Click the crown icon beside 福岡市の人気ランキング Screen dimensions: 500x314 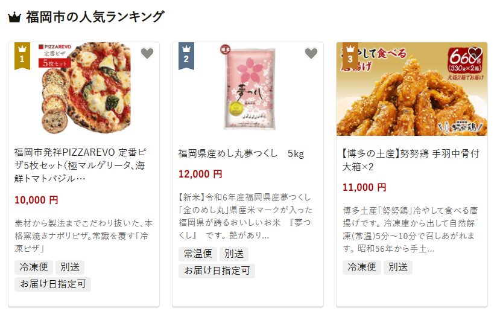tap(14, 18)
